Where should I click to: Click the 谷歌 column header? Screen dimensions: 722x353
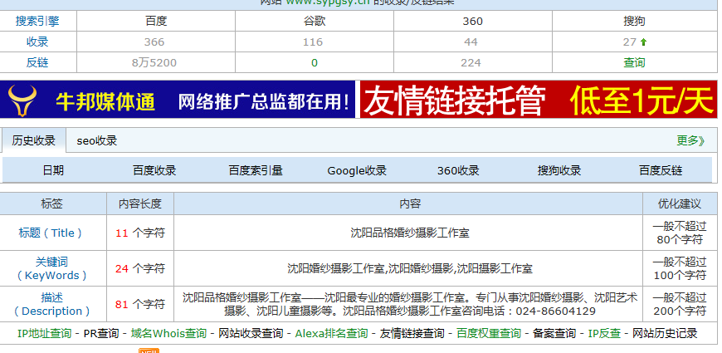click(x=315, y=22)
